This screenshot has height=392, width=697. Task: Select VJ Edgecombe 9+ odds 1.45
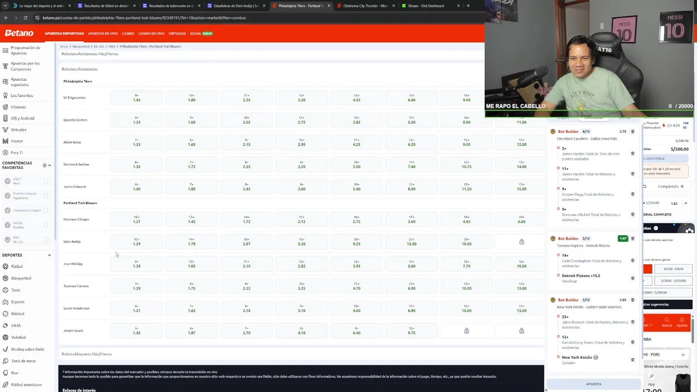(x=137, y=97)
